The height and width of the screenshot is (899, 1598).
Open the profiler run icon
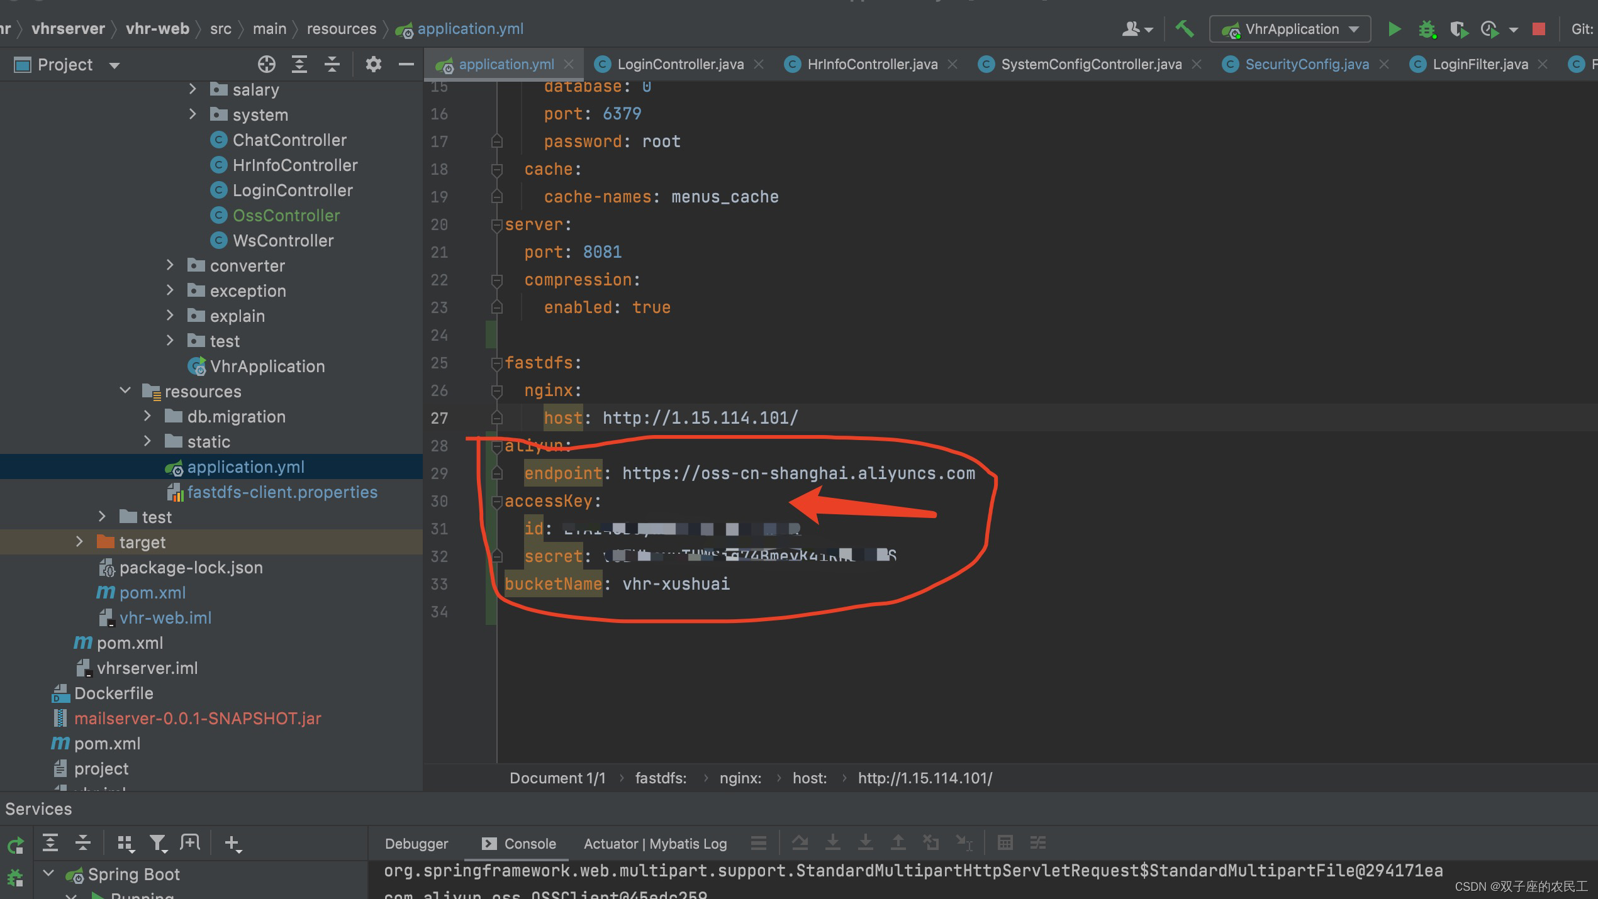coord(1489,29)
